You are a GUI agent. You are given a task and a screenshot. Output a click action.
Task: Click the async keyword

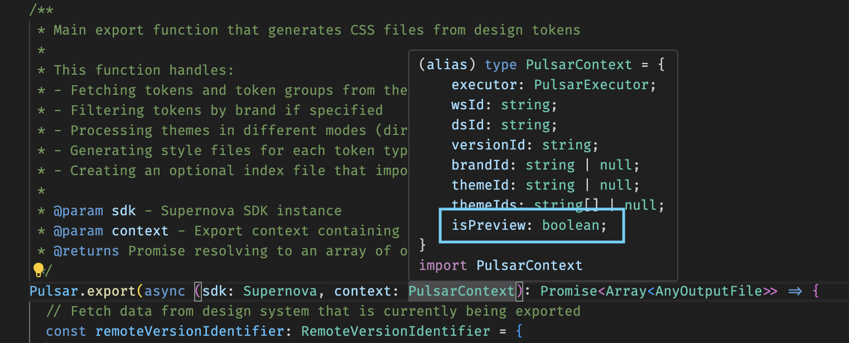tap(165, 291)
